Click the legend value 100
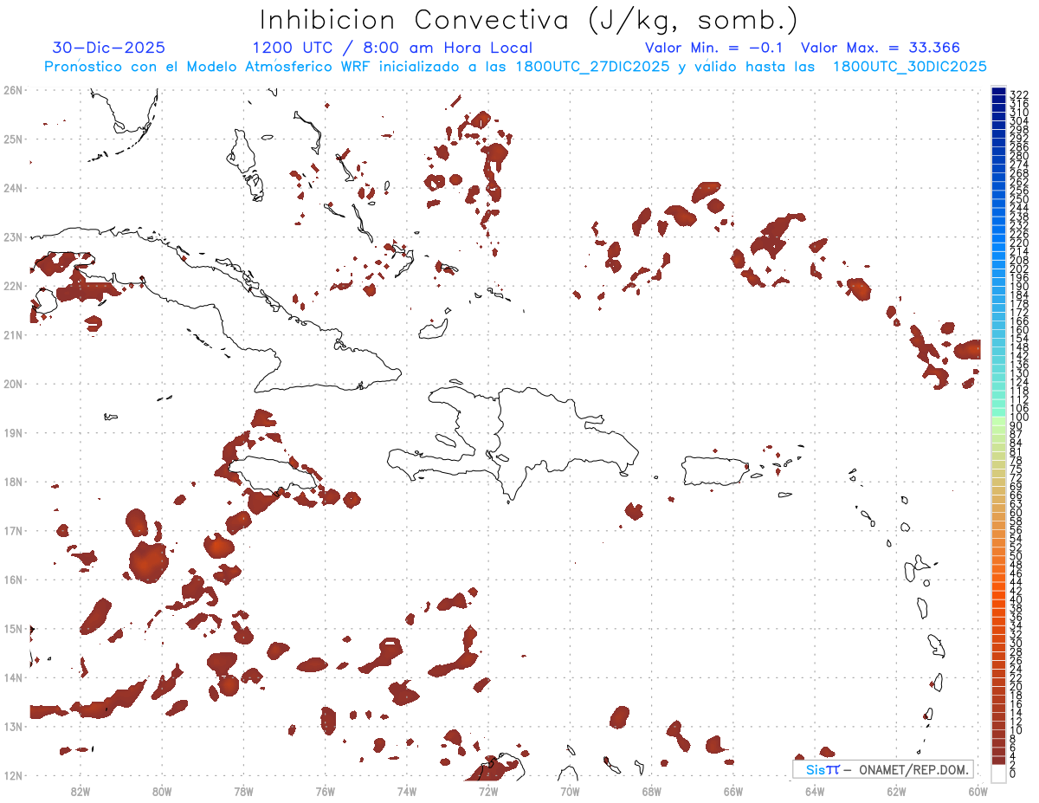Viewport: 1039px width, 803px height. [1019, 418]
